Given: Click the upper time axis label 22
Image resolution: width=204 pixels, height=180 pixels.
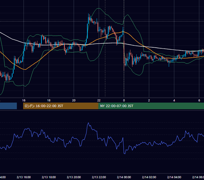Looking at the screenshot, I should coord(99,100).
